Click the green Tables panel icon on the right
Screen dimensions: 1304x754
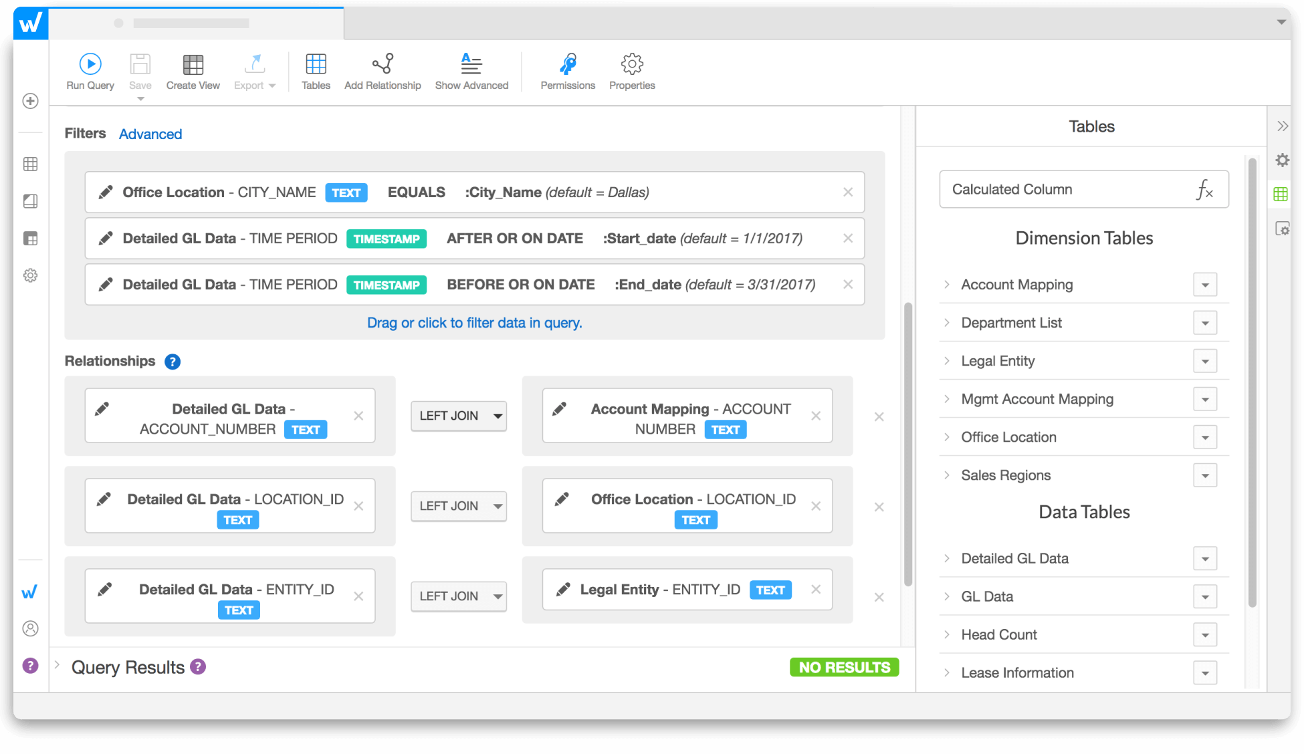click(1281, 194)
